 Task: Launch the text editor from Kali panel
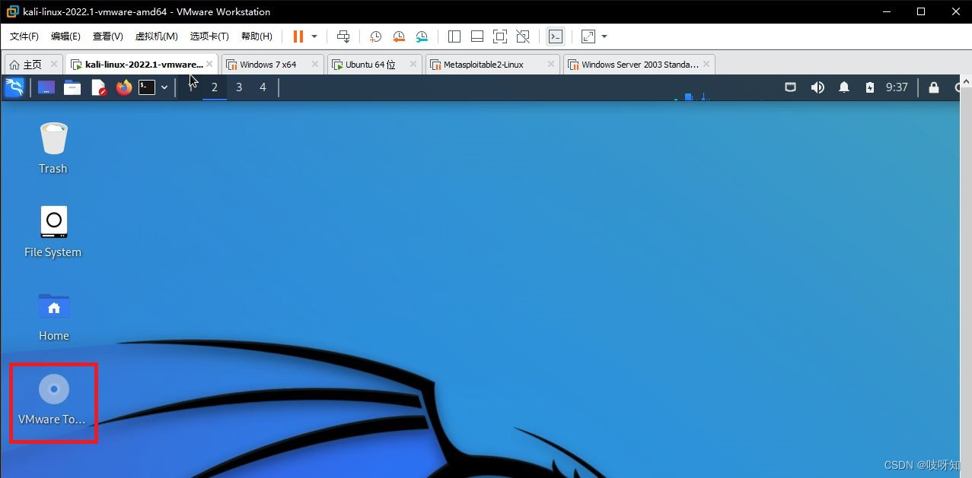(x=98, y=87)
